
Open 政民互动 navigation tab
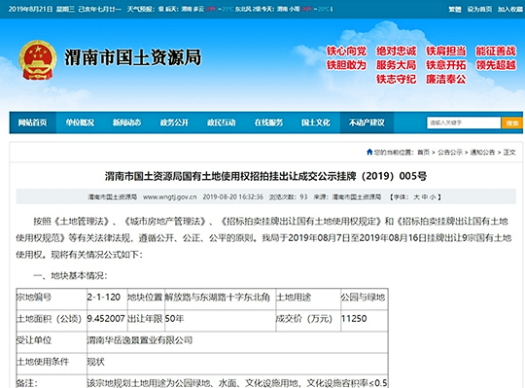[222, 123]
